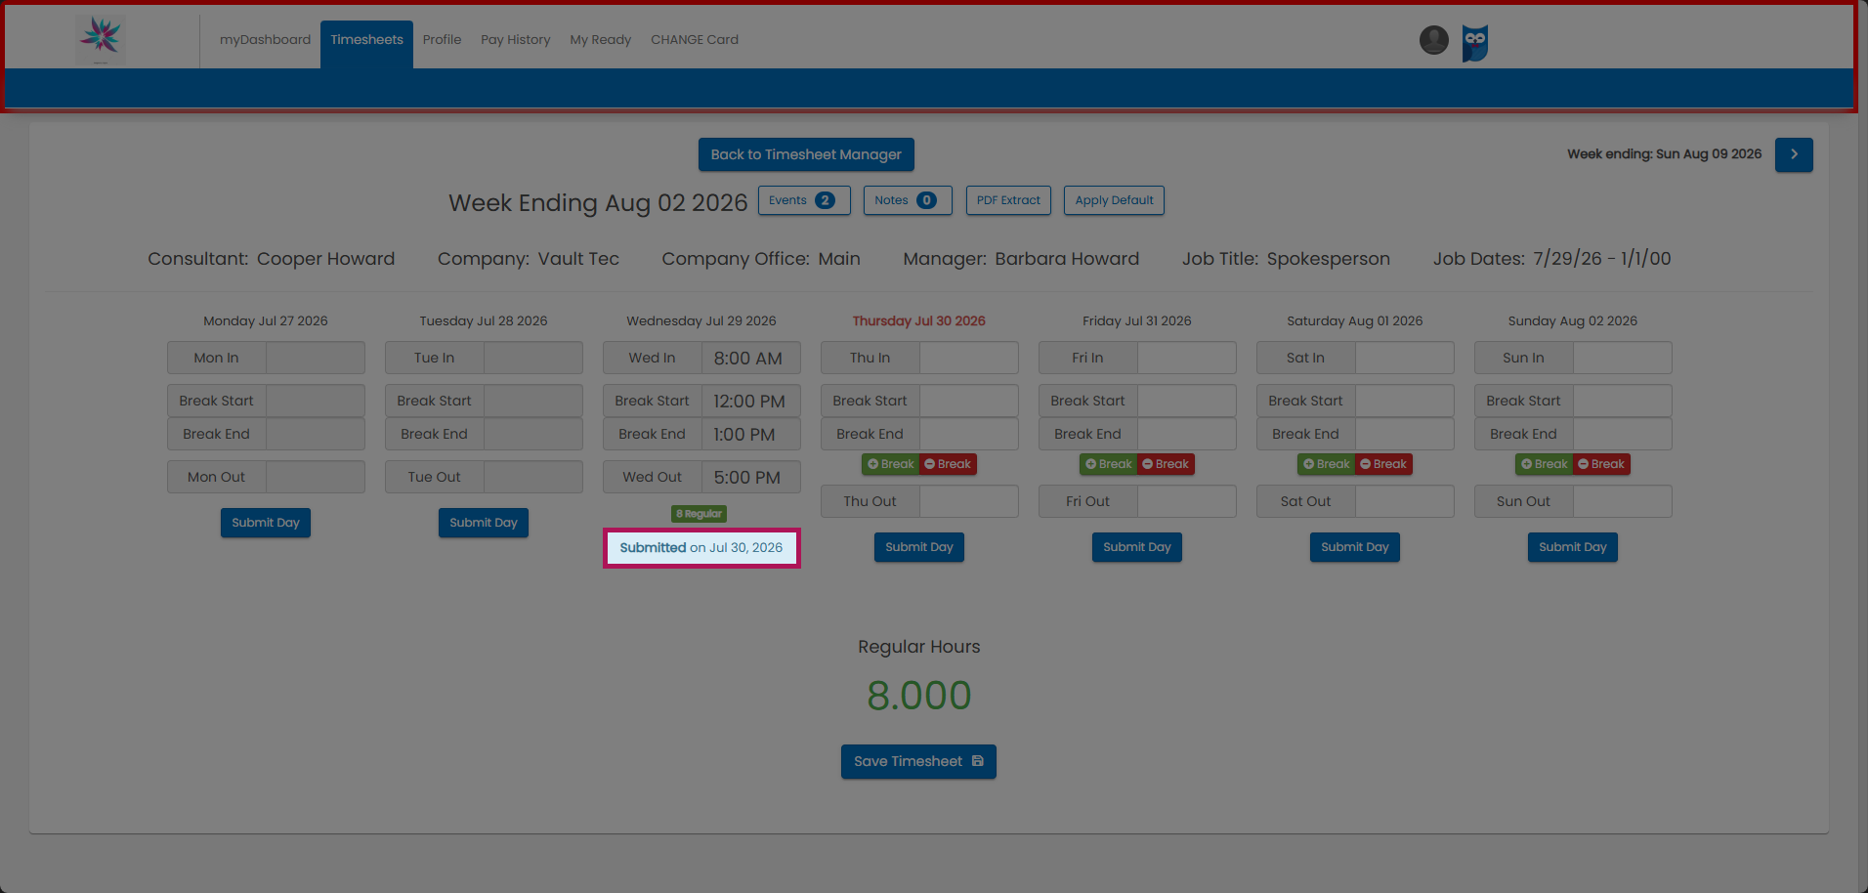Open Events list showing 2
Image resolution: width=1868 pixels, height=893 pixels.
pyautogui.click(x=804, y=200)
